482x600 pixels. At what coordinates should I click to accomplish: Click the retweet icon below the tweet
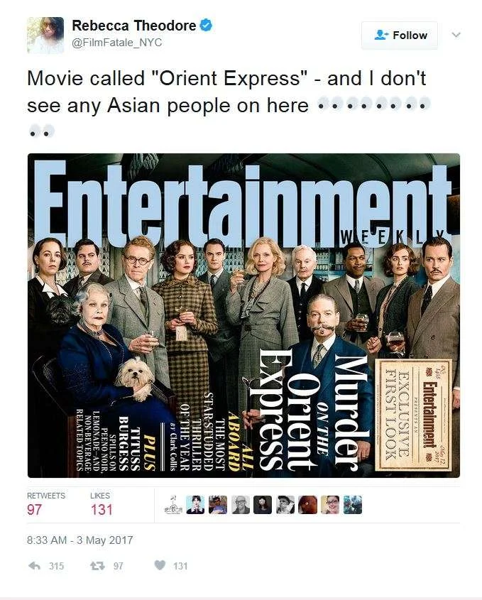click(x=97, y=565)
